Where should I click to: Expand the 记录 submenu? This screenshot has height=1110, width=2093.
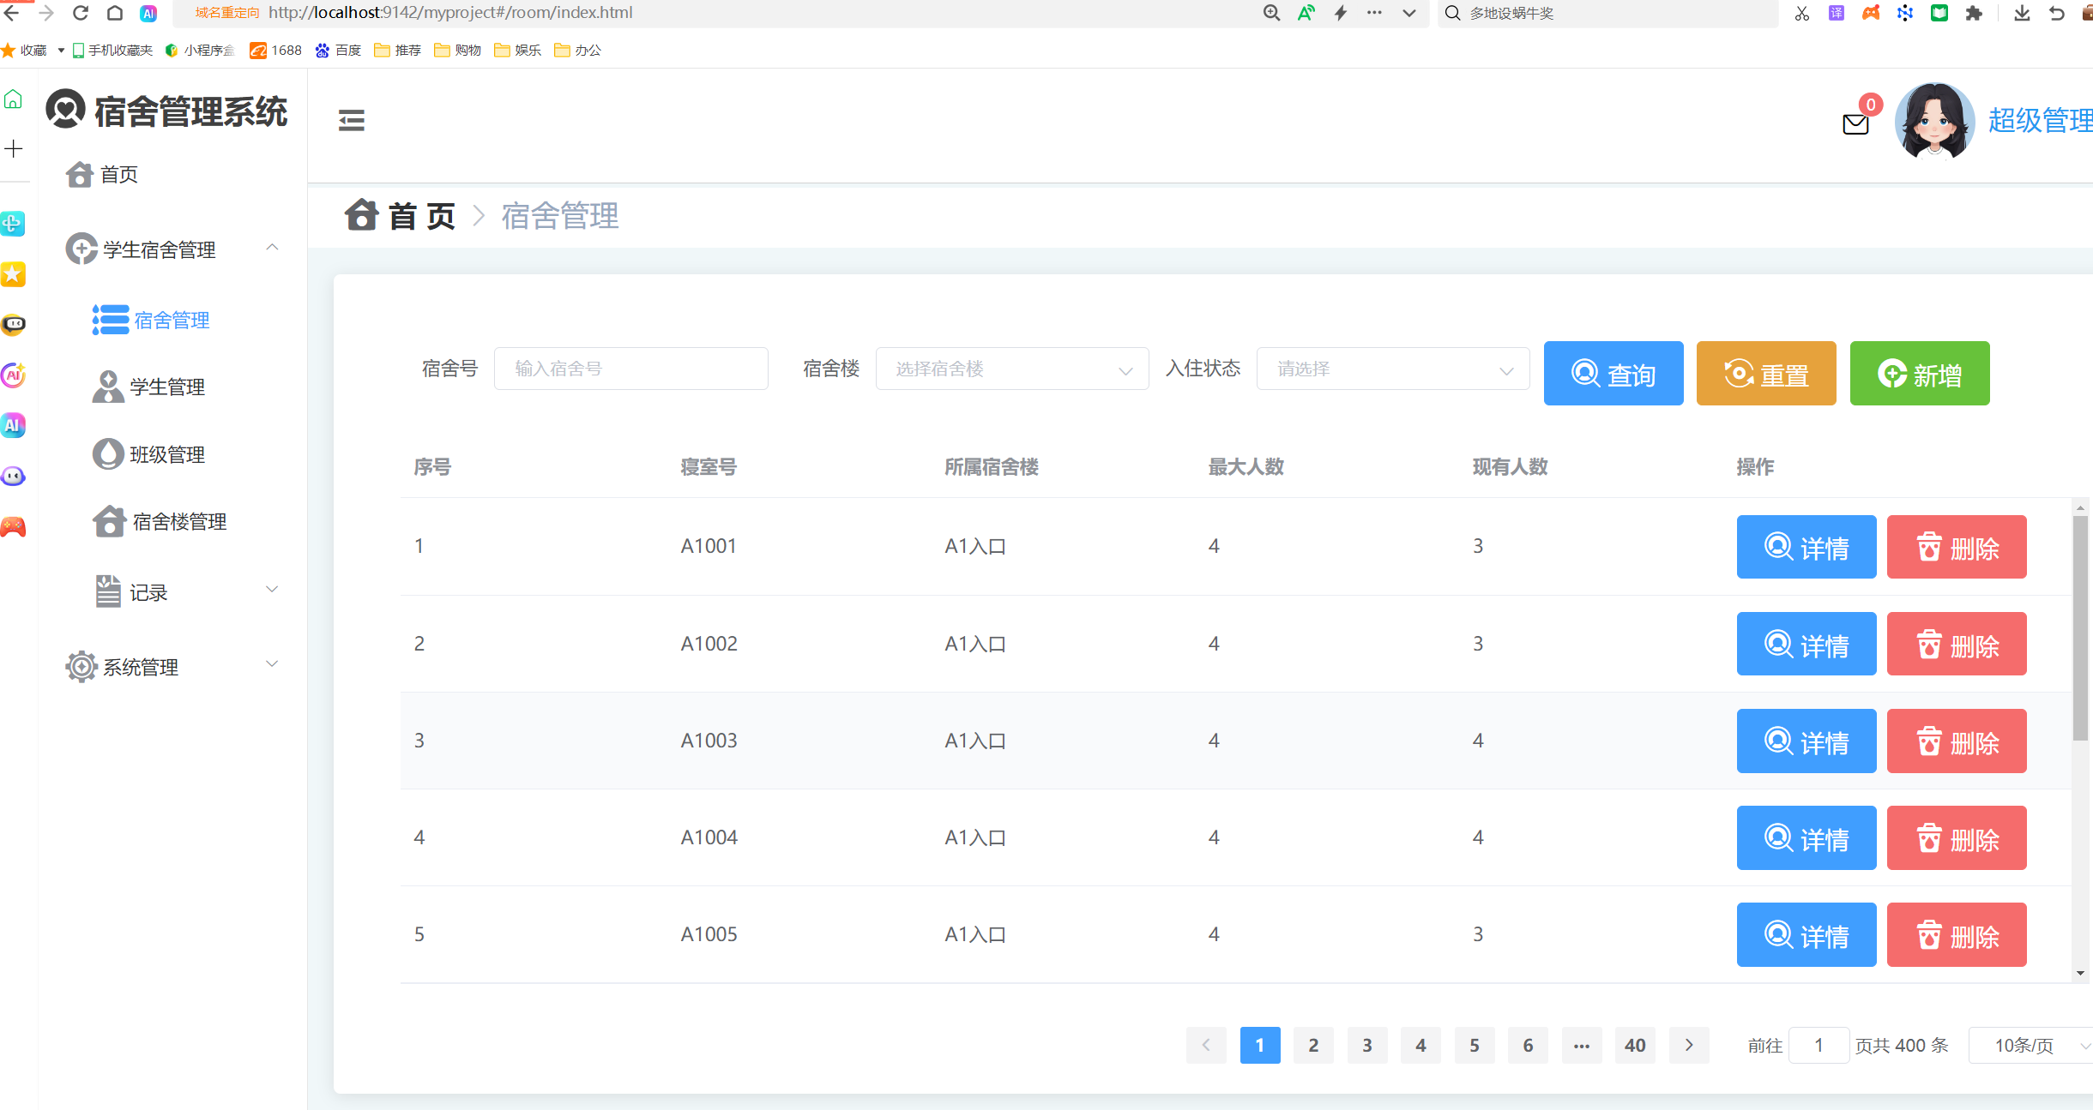pos(172,591)
